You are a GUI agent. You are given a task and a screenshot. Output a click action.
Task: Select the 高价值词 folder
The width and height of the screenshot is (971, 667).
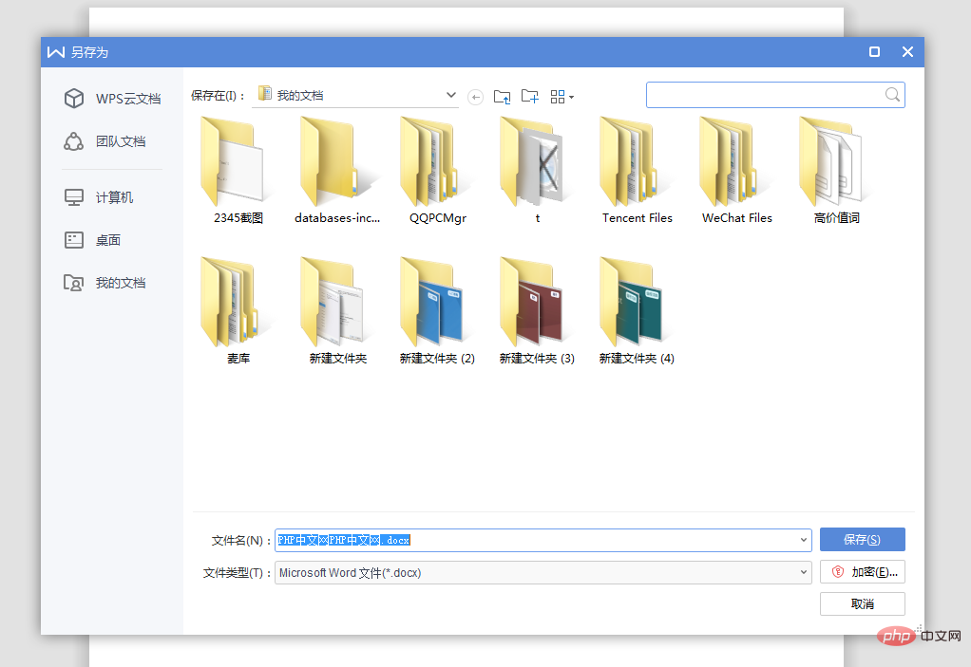pyautogui.click(x=837, y=170)
